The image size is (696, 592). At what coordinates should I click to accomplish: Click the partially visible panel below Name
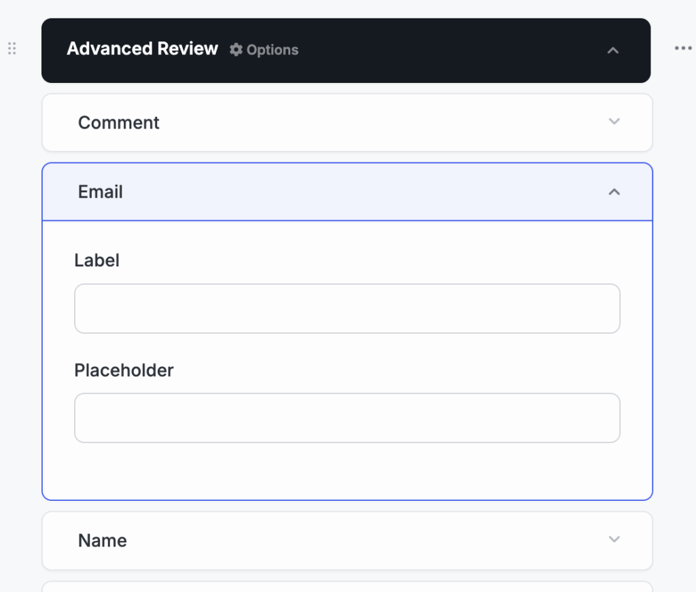point(347,587)
